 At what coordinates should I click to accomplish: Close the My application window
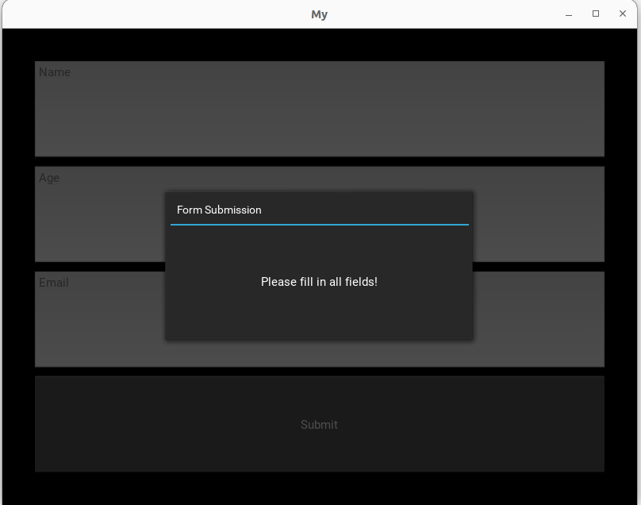tap(623, 13)
